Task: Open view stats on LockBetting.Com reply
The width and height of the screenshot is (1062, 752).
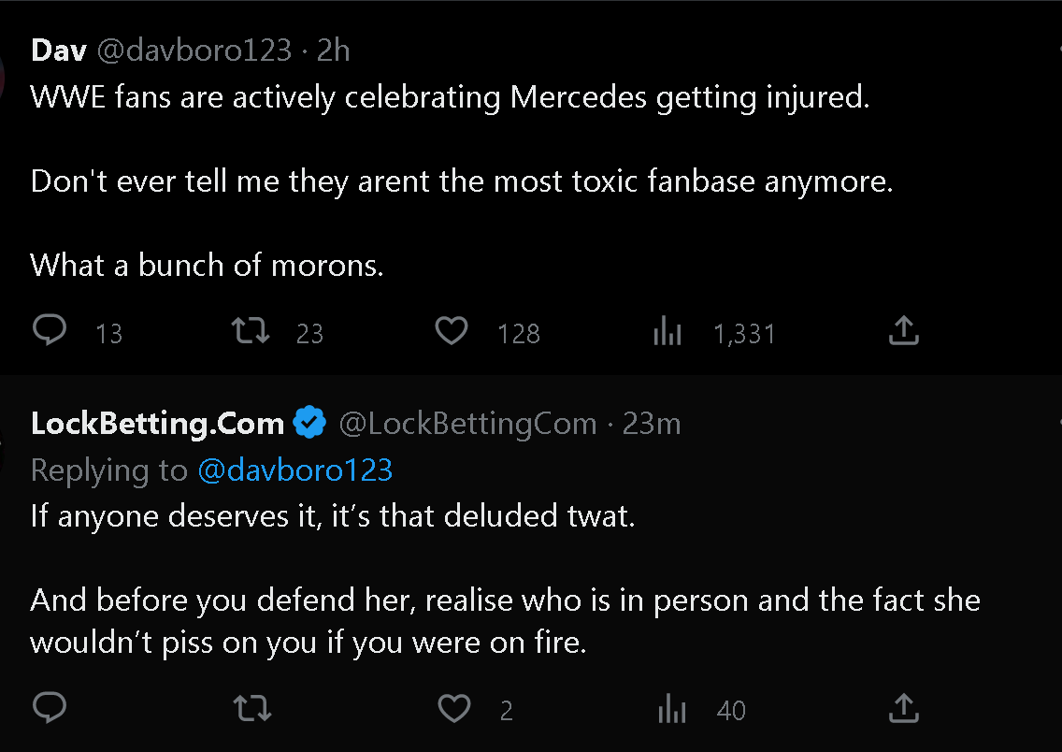Action: pyautogui.click(x=673, y=710)
